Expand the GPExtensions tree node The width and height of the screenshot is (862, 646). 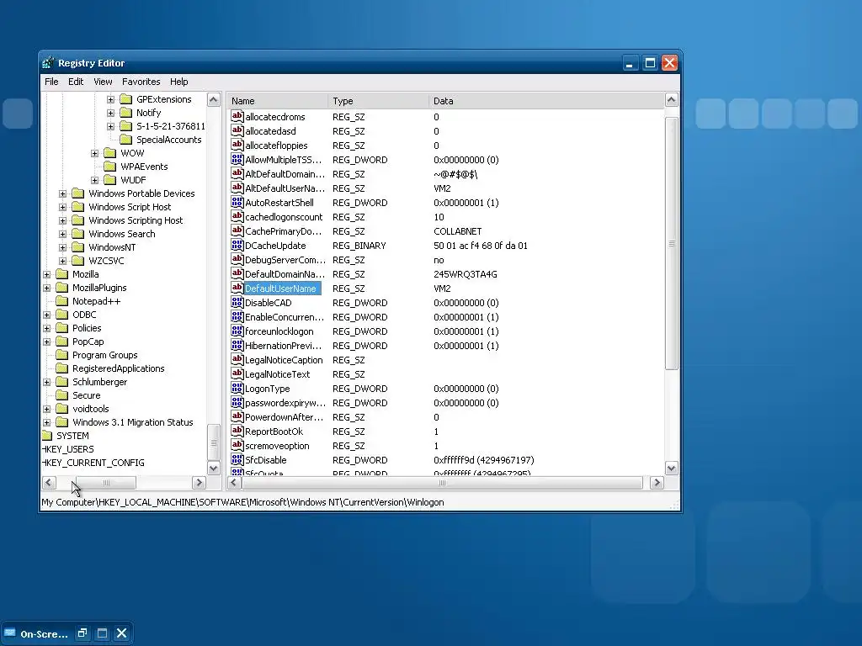pyautogui.click(x=110, y=99)
